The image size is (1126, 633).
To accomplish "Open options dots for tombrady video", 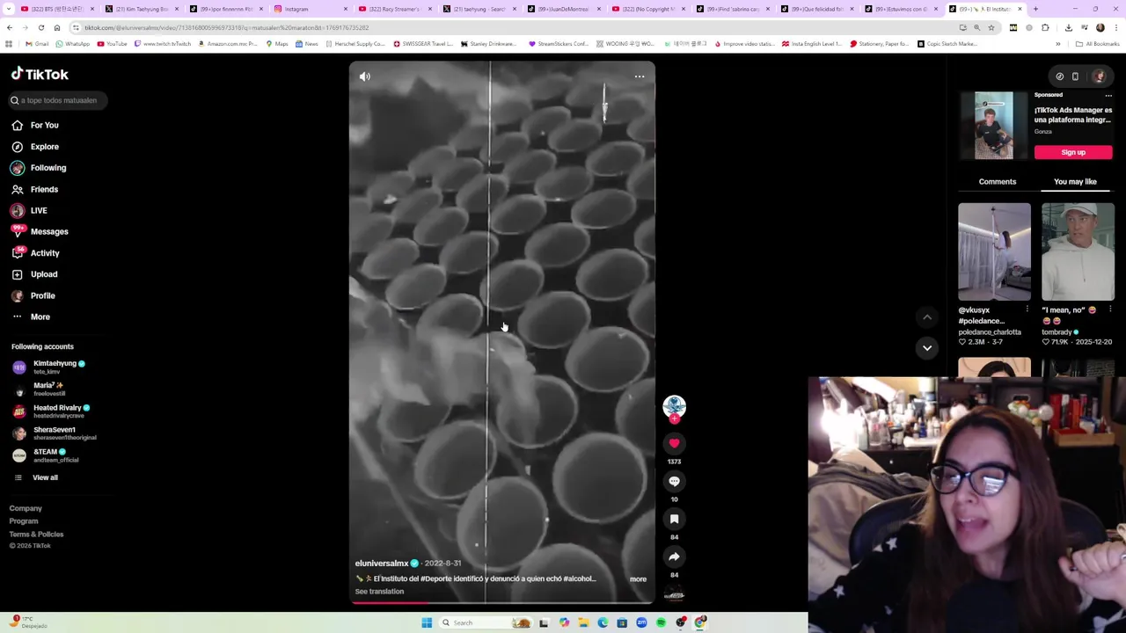I will coord(1110,310).
